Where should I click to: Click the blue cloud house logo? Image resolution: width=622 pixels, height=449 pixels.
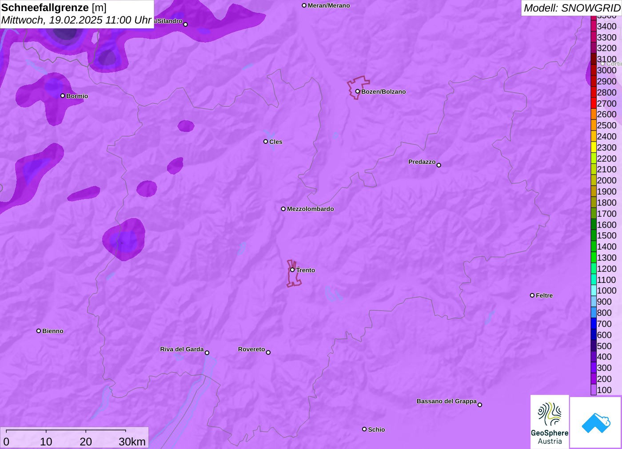point(595,422)
